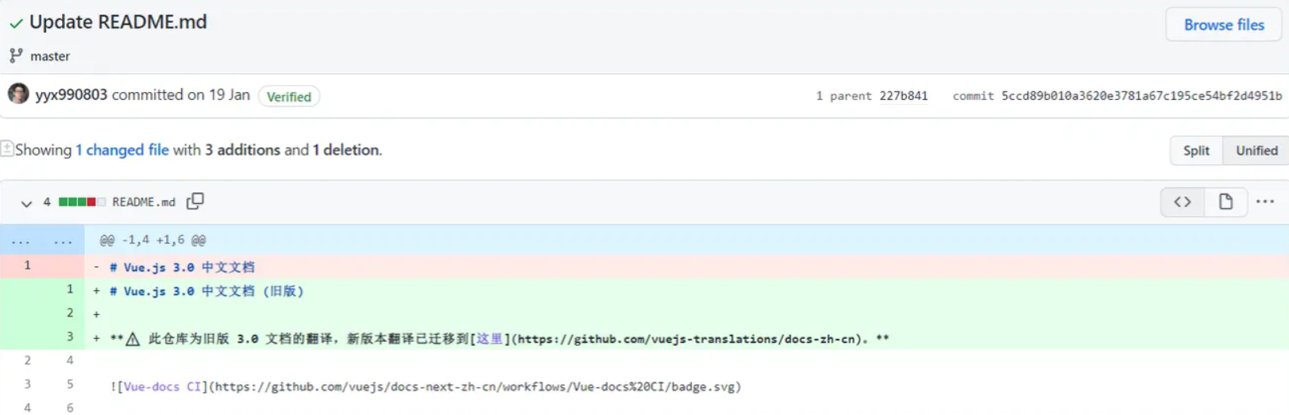Expand hidden lines above the diff hunk
The width and height of the screenshot is (1289, 415).
click(x=42, y=240)
